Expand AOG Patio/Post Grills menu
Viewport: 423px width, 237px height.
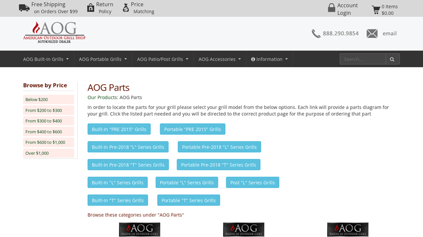(x=163, y=59)
